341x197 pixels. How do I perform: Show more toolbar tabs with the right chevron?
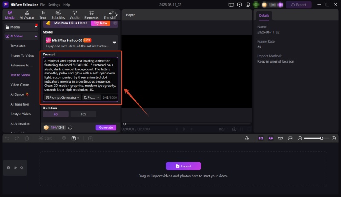(116, 15)
